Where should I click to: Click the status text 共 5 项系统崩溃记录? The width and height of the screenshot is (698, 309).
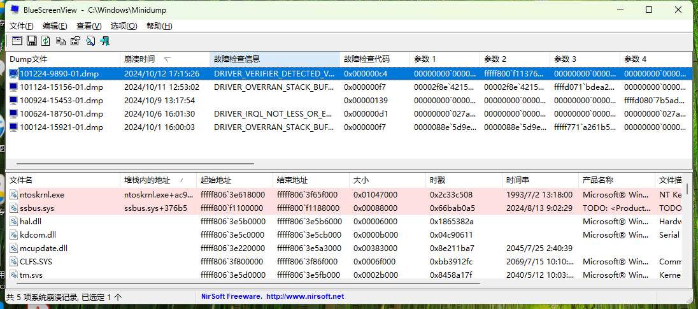43,296
